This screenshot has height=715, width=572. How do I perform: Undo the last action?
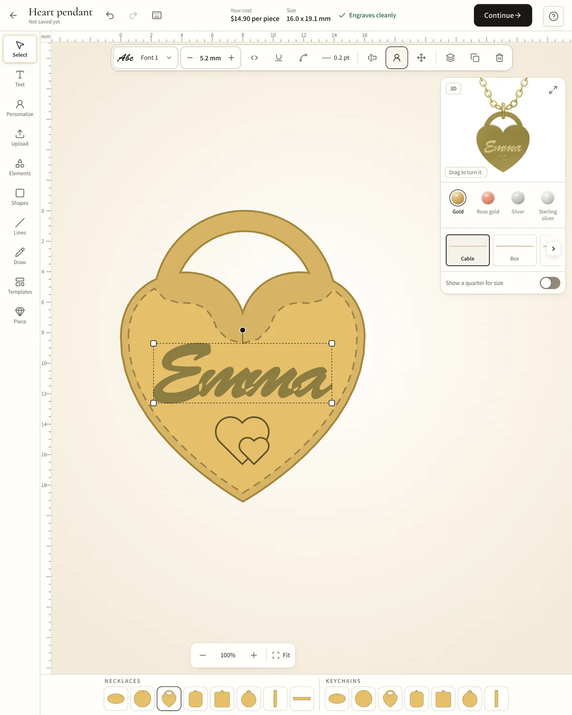(x=110, y=15)
